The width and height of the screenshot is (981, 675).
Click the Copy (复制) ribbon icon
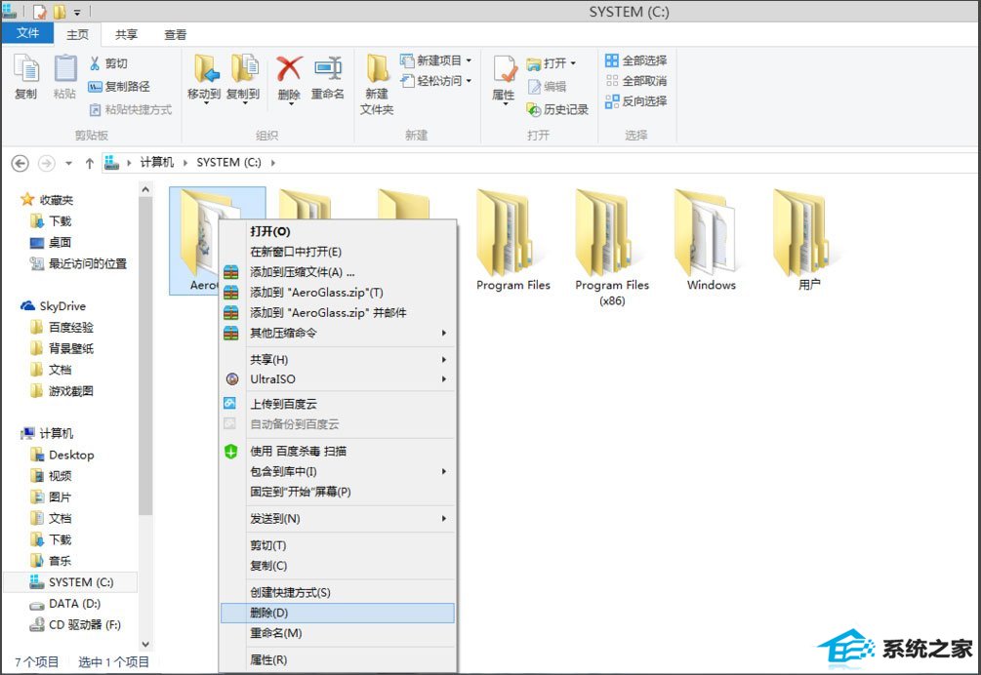(25, 70)
